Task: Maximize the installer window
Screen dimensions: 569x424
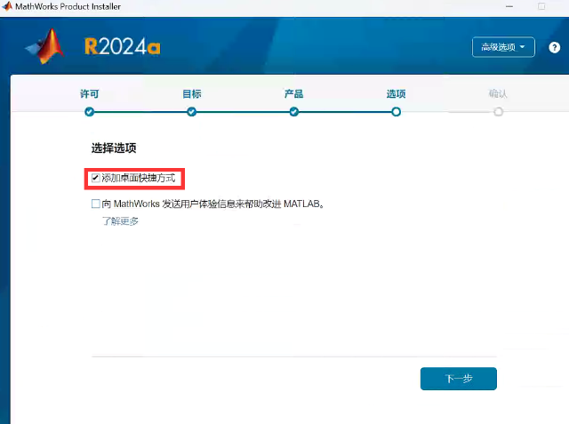Action: coord(541,6)
